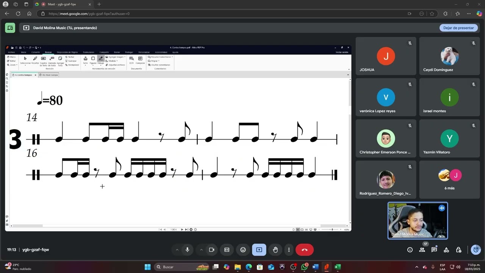Open the emoji reactions button
Image resolution: width=485 pixels, height=273 pixels.
[x=243, y=250]
